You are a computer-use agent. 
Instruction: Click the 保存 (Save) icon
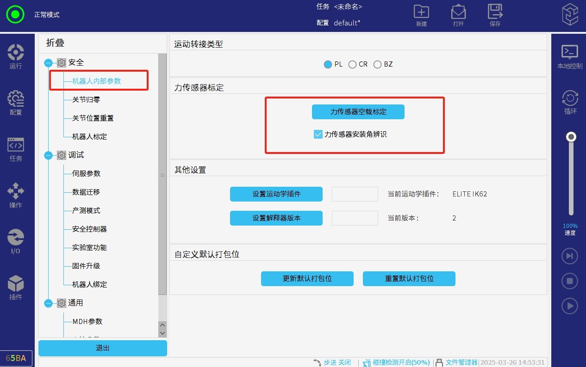[495, 15]
